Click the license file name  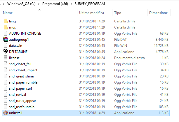pos(14,58)
